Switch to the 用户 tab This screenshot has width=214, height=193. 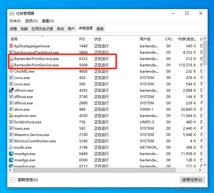coord(71,29)
